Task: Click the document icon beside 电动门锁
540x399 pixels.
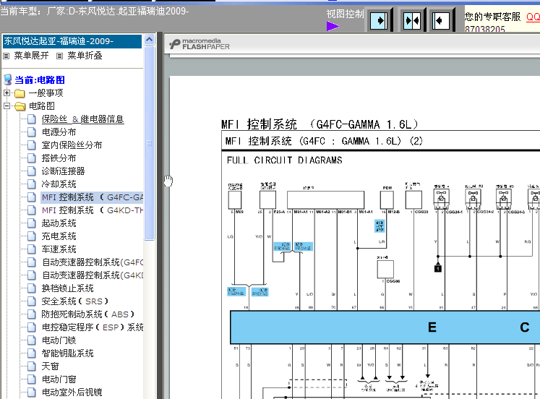Action: pyautogui.click(x=32, y=340)
